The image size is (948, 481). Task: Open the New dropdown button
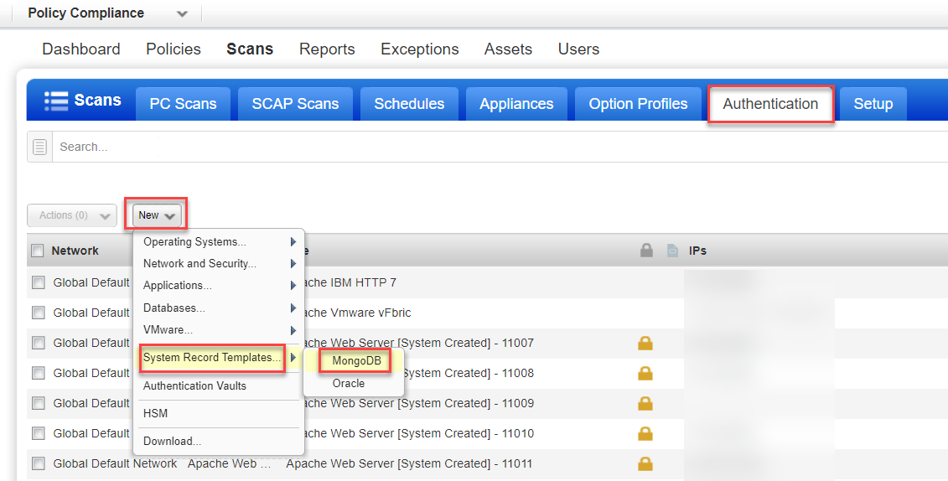157,215
